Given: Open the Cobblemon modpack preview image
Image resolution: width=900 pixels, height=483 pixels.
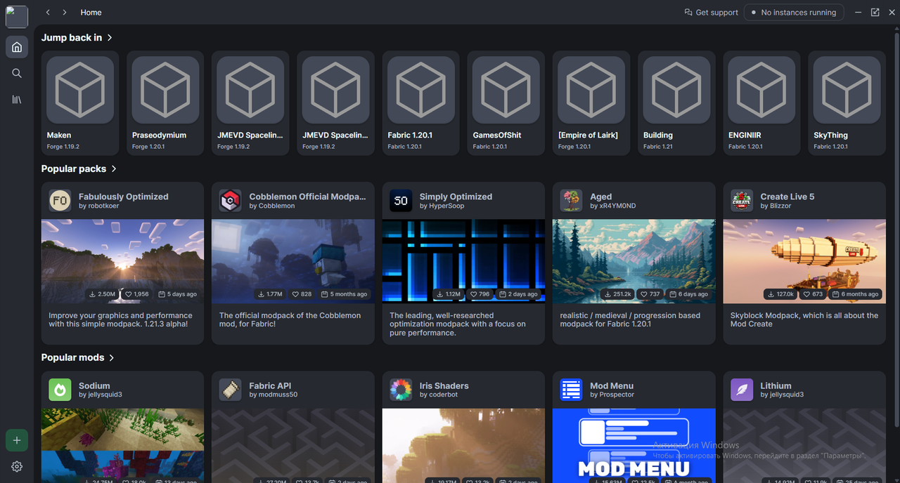Looking at the screenshot, I should pyautogui.click(x=293, y=261).
